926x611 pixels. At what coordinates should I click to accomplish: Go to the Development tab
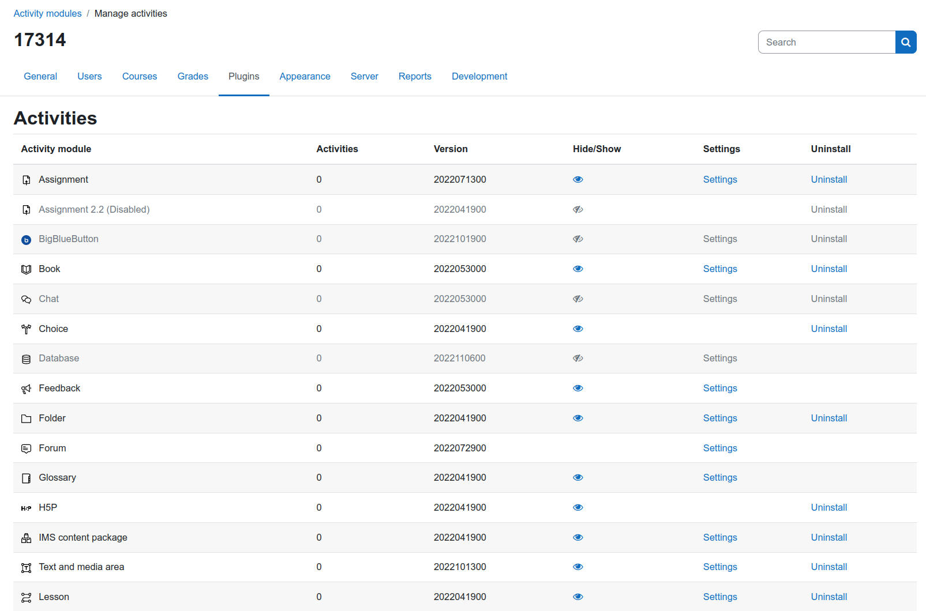479,76
